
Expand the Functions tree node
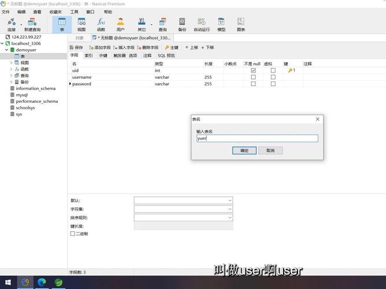pos(11,69)
